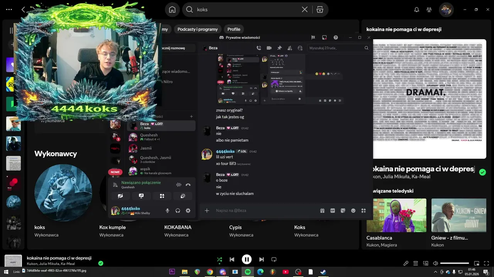The height and width of the screenshot is (277, 494).
Task: Open Discord user settings gear
Action: tap(188, 210)
